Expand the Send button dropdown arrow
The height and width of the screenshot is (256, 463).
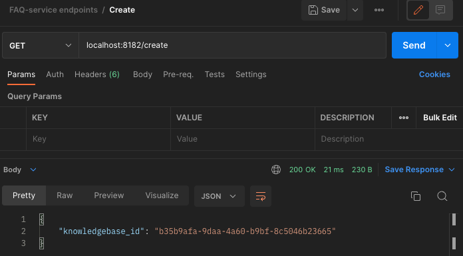[x=448, y=45]
